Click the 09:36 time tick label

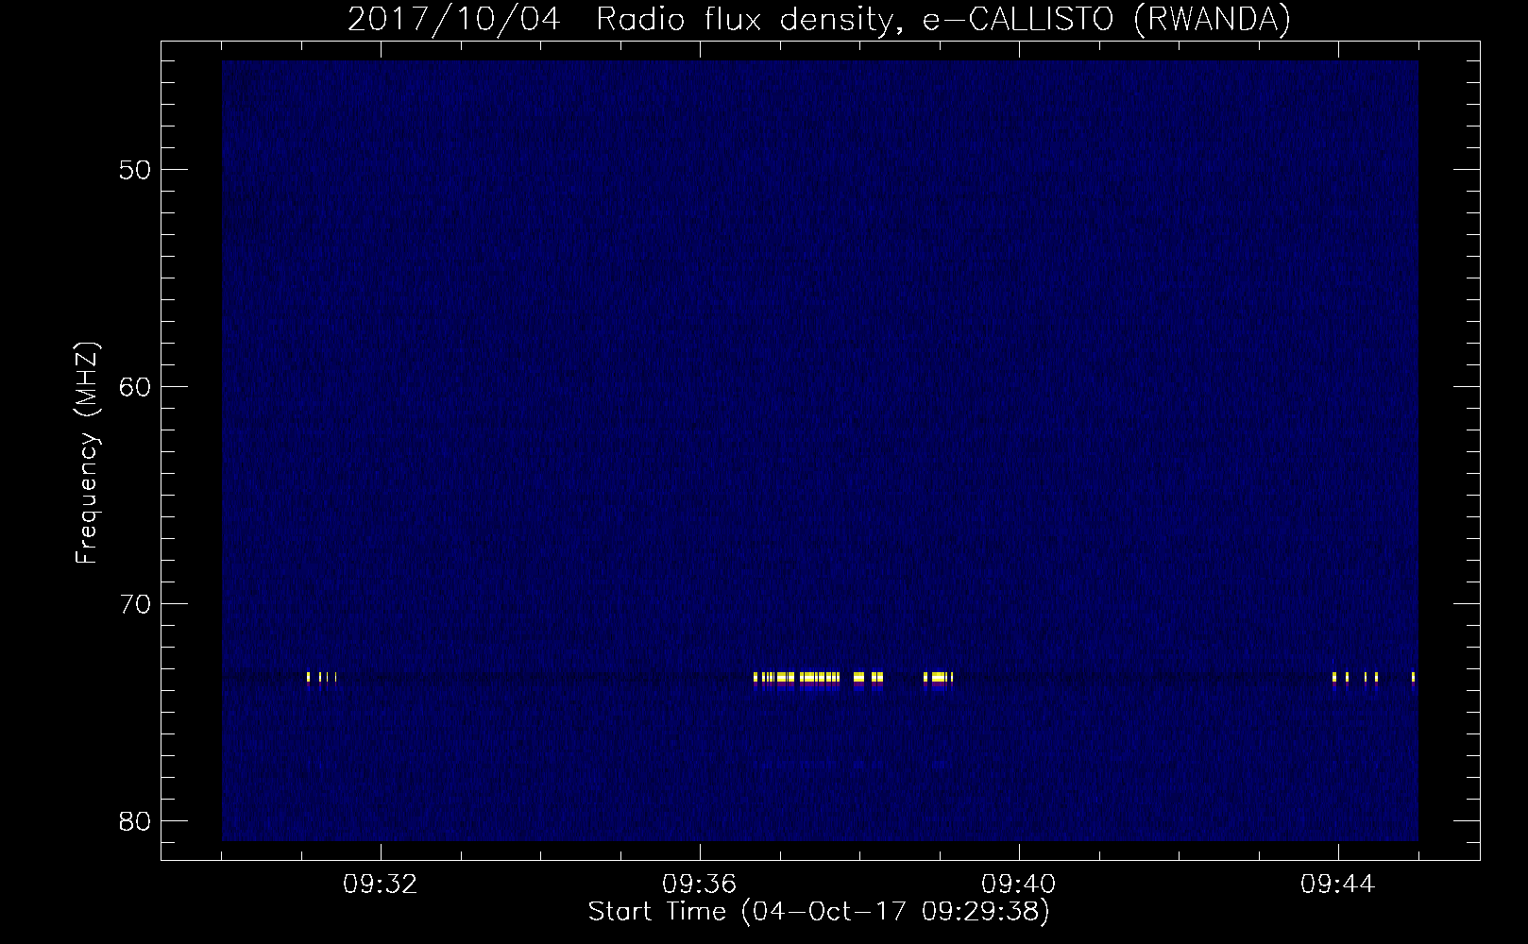tap(700, 885)
